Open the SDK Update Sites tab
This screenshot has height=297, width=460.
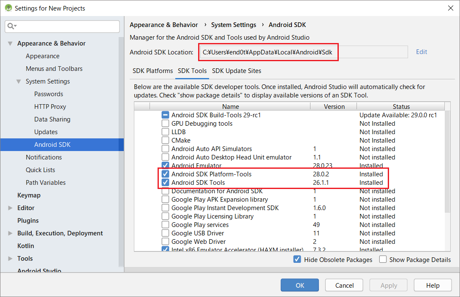pos(237,71)
